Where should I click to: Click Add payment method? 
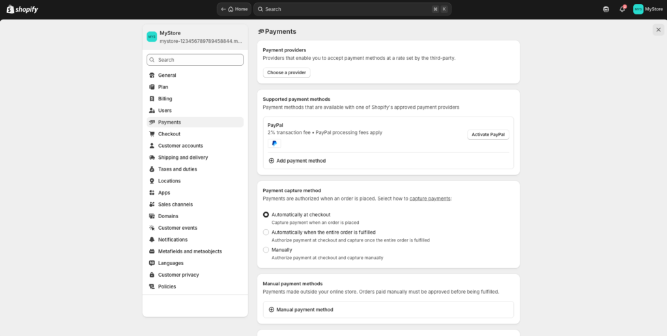(x=297, y=161)
